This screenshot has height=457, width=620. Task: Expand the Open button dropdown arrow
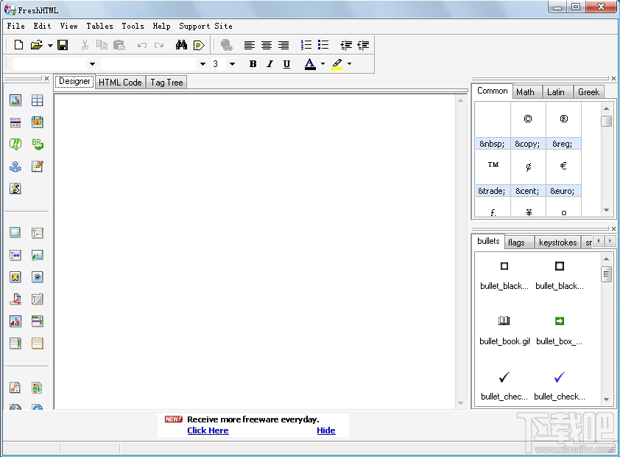point(50,46)
